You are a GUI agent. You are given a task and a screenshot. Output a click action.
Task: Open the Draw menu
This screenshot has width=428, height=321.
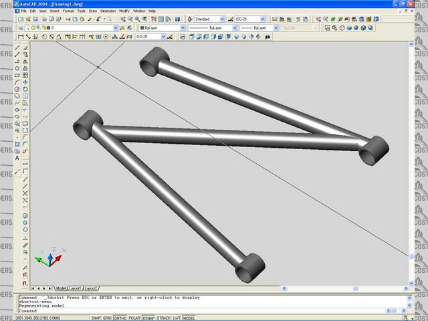point(93,11)
